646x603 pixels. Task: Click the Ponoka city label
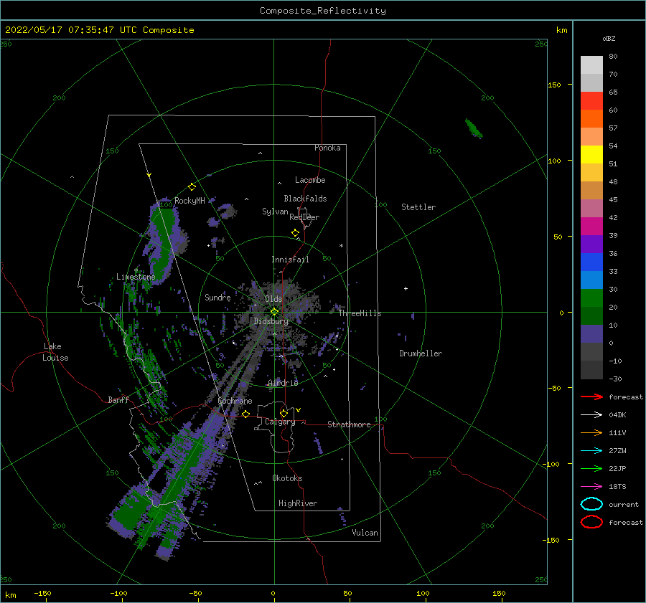(x=327, y=148)
